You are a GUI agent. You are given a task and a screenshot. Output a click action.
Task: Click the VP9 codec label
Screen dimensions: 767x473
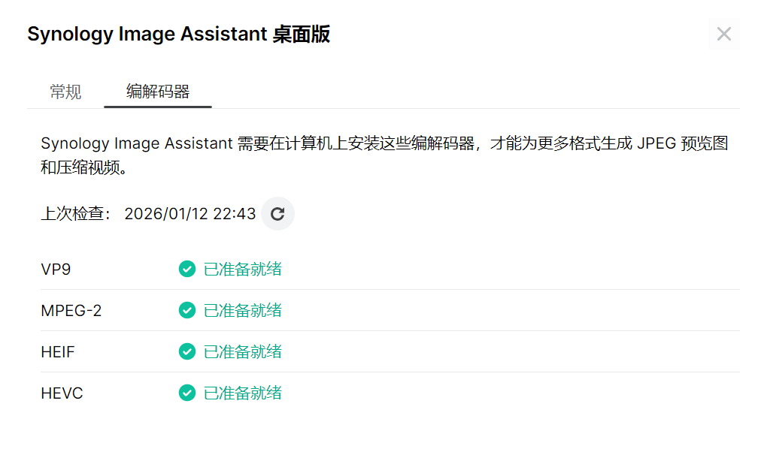(x=56, y=269)
